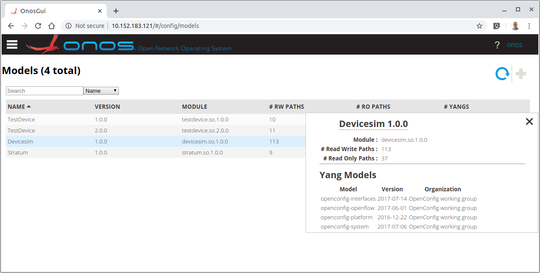Select the OnosGui browser tab
This screenshot has width=540, height=273.
56,11
